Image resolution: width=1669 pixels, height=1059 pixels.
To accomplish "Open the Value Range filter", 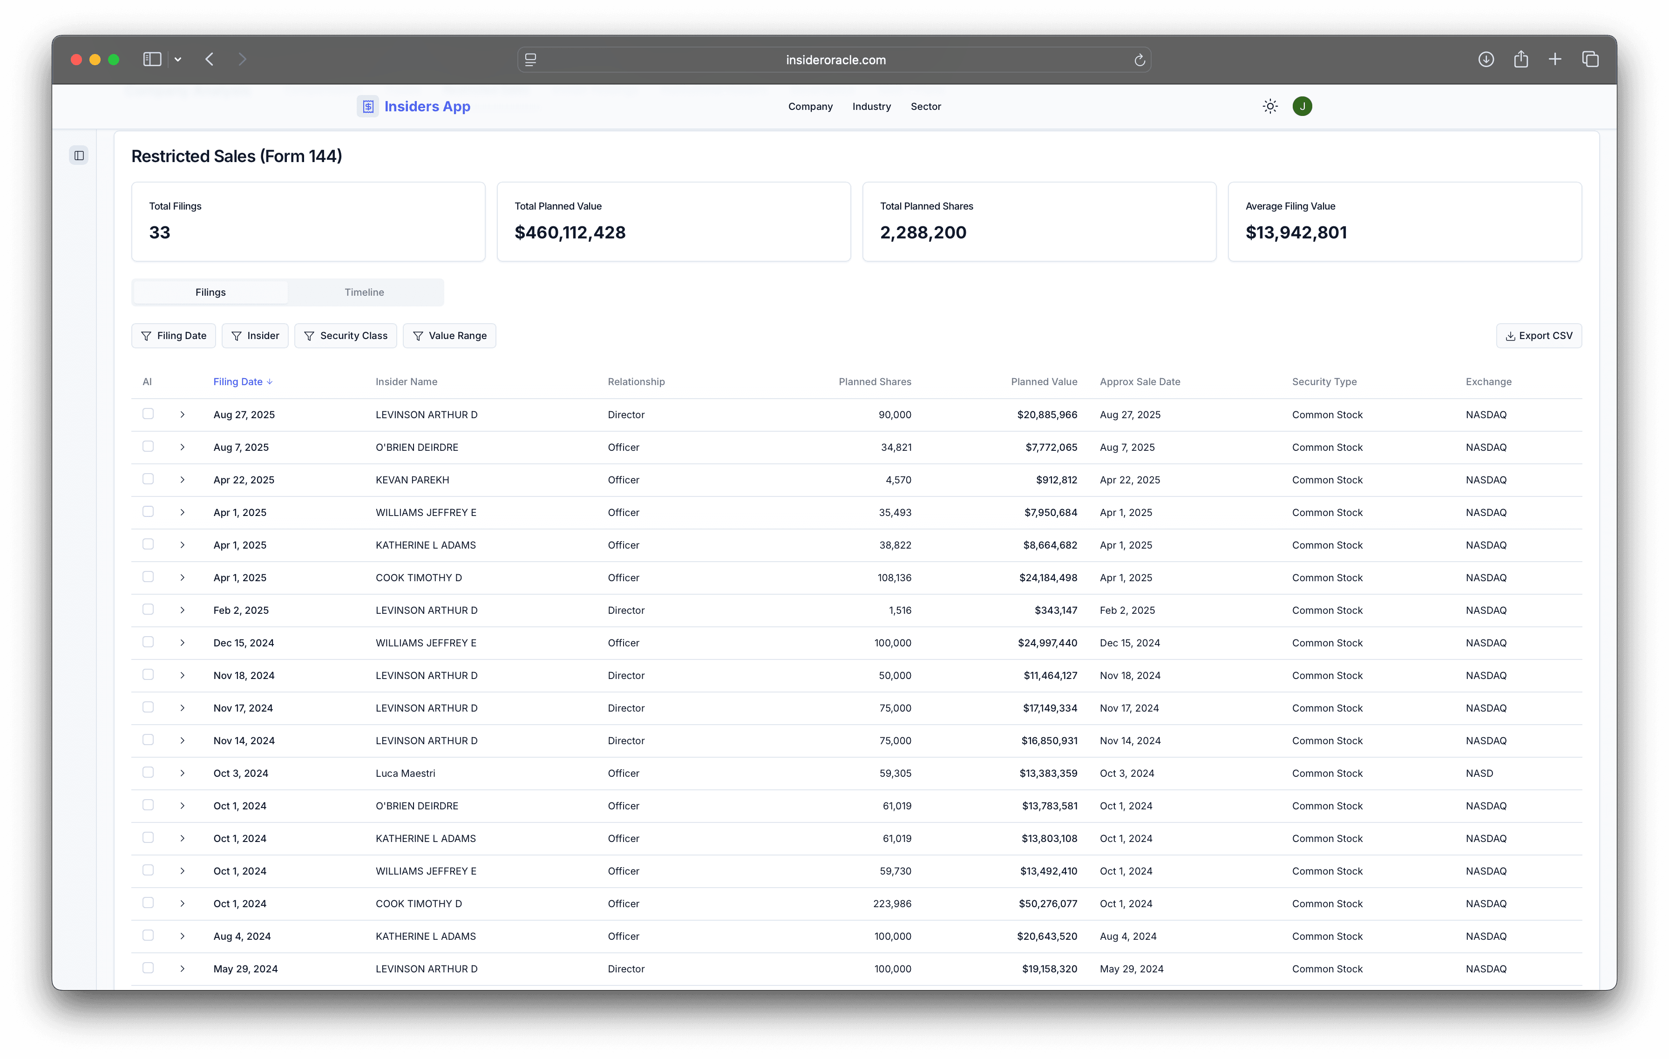I will pos(449,335).
